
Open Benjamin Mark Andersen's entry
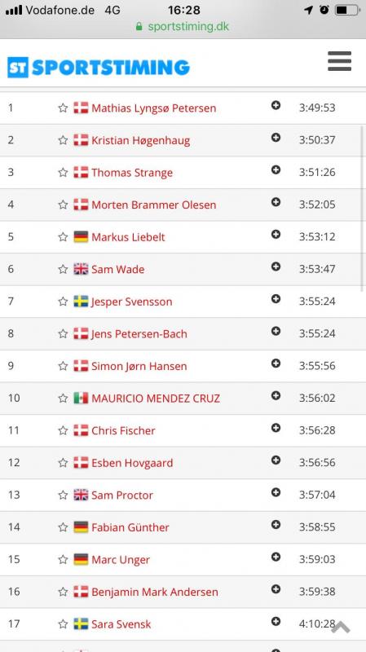[x=155, y=592]
